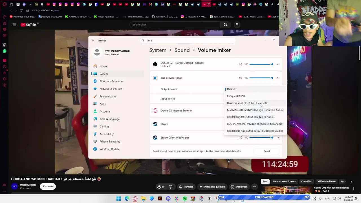Select the Tout filter chip

coord(265,182)
